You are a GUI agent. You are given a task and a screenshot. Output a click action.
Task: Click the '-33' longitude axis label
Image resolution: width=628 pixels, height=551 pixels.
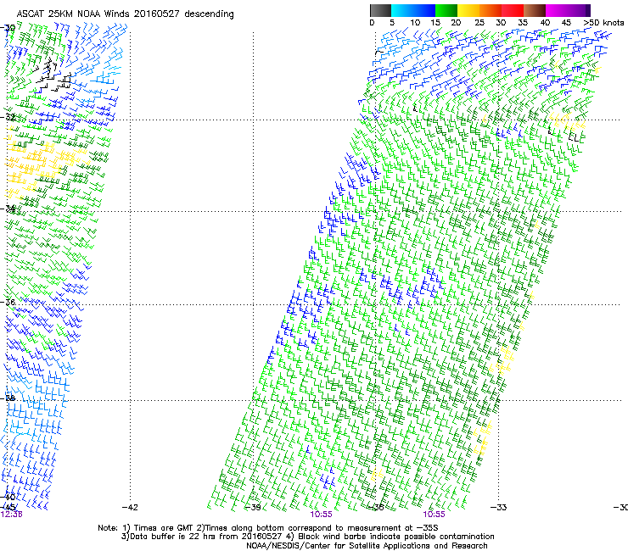498,508
